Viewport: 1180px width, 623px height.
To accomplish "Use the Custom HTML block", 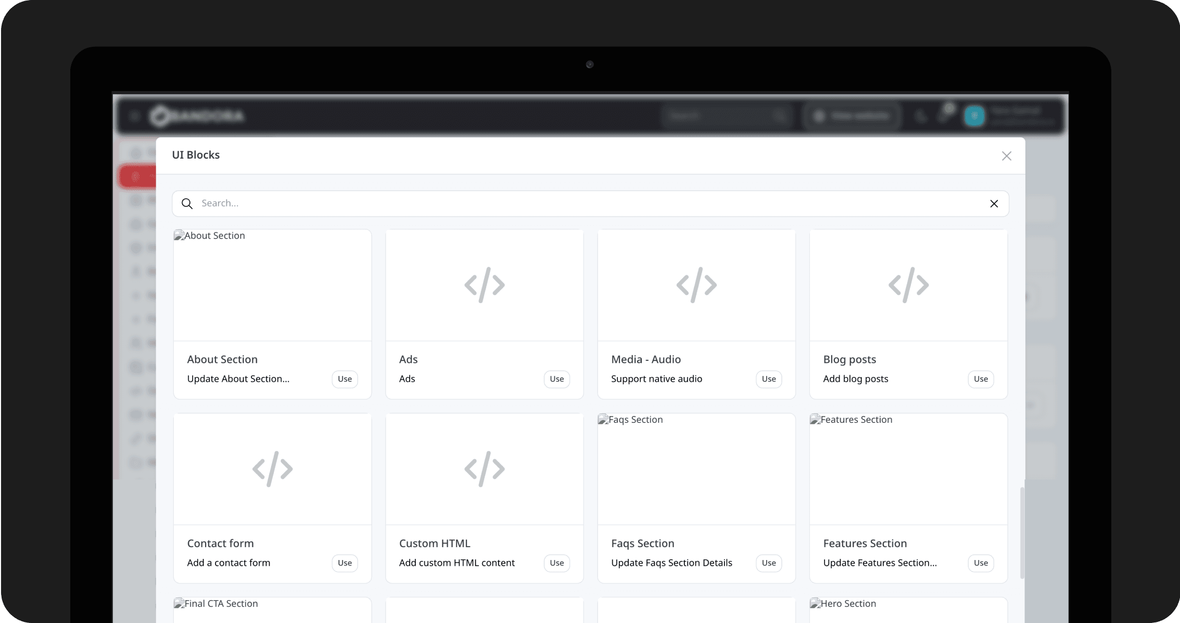I will (556, 563).
